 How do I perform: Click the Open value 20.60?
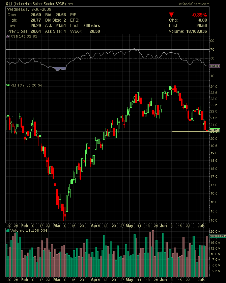(36, 15)
